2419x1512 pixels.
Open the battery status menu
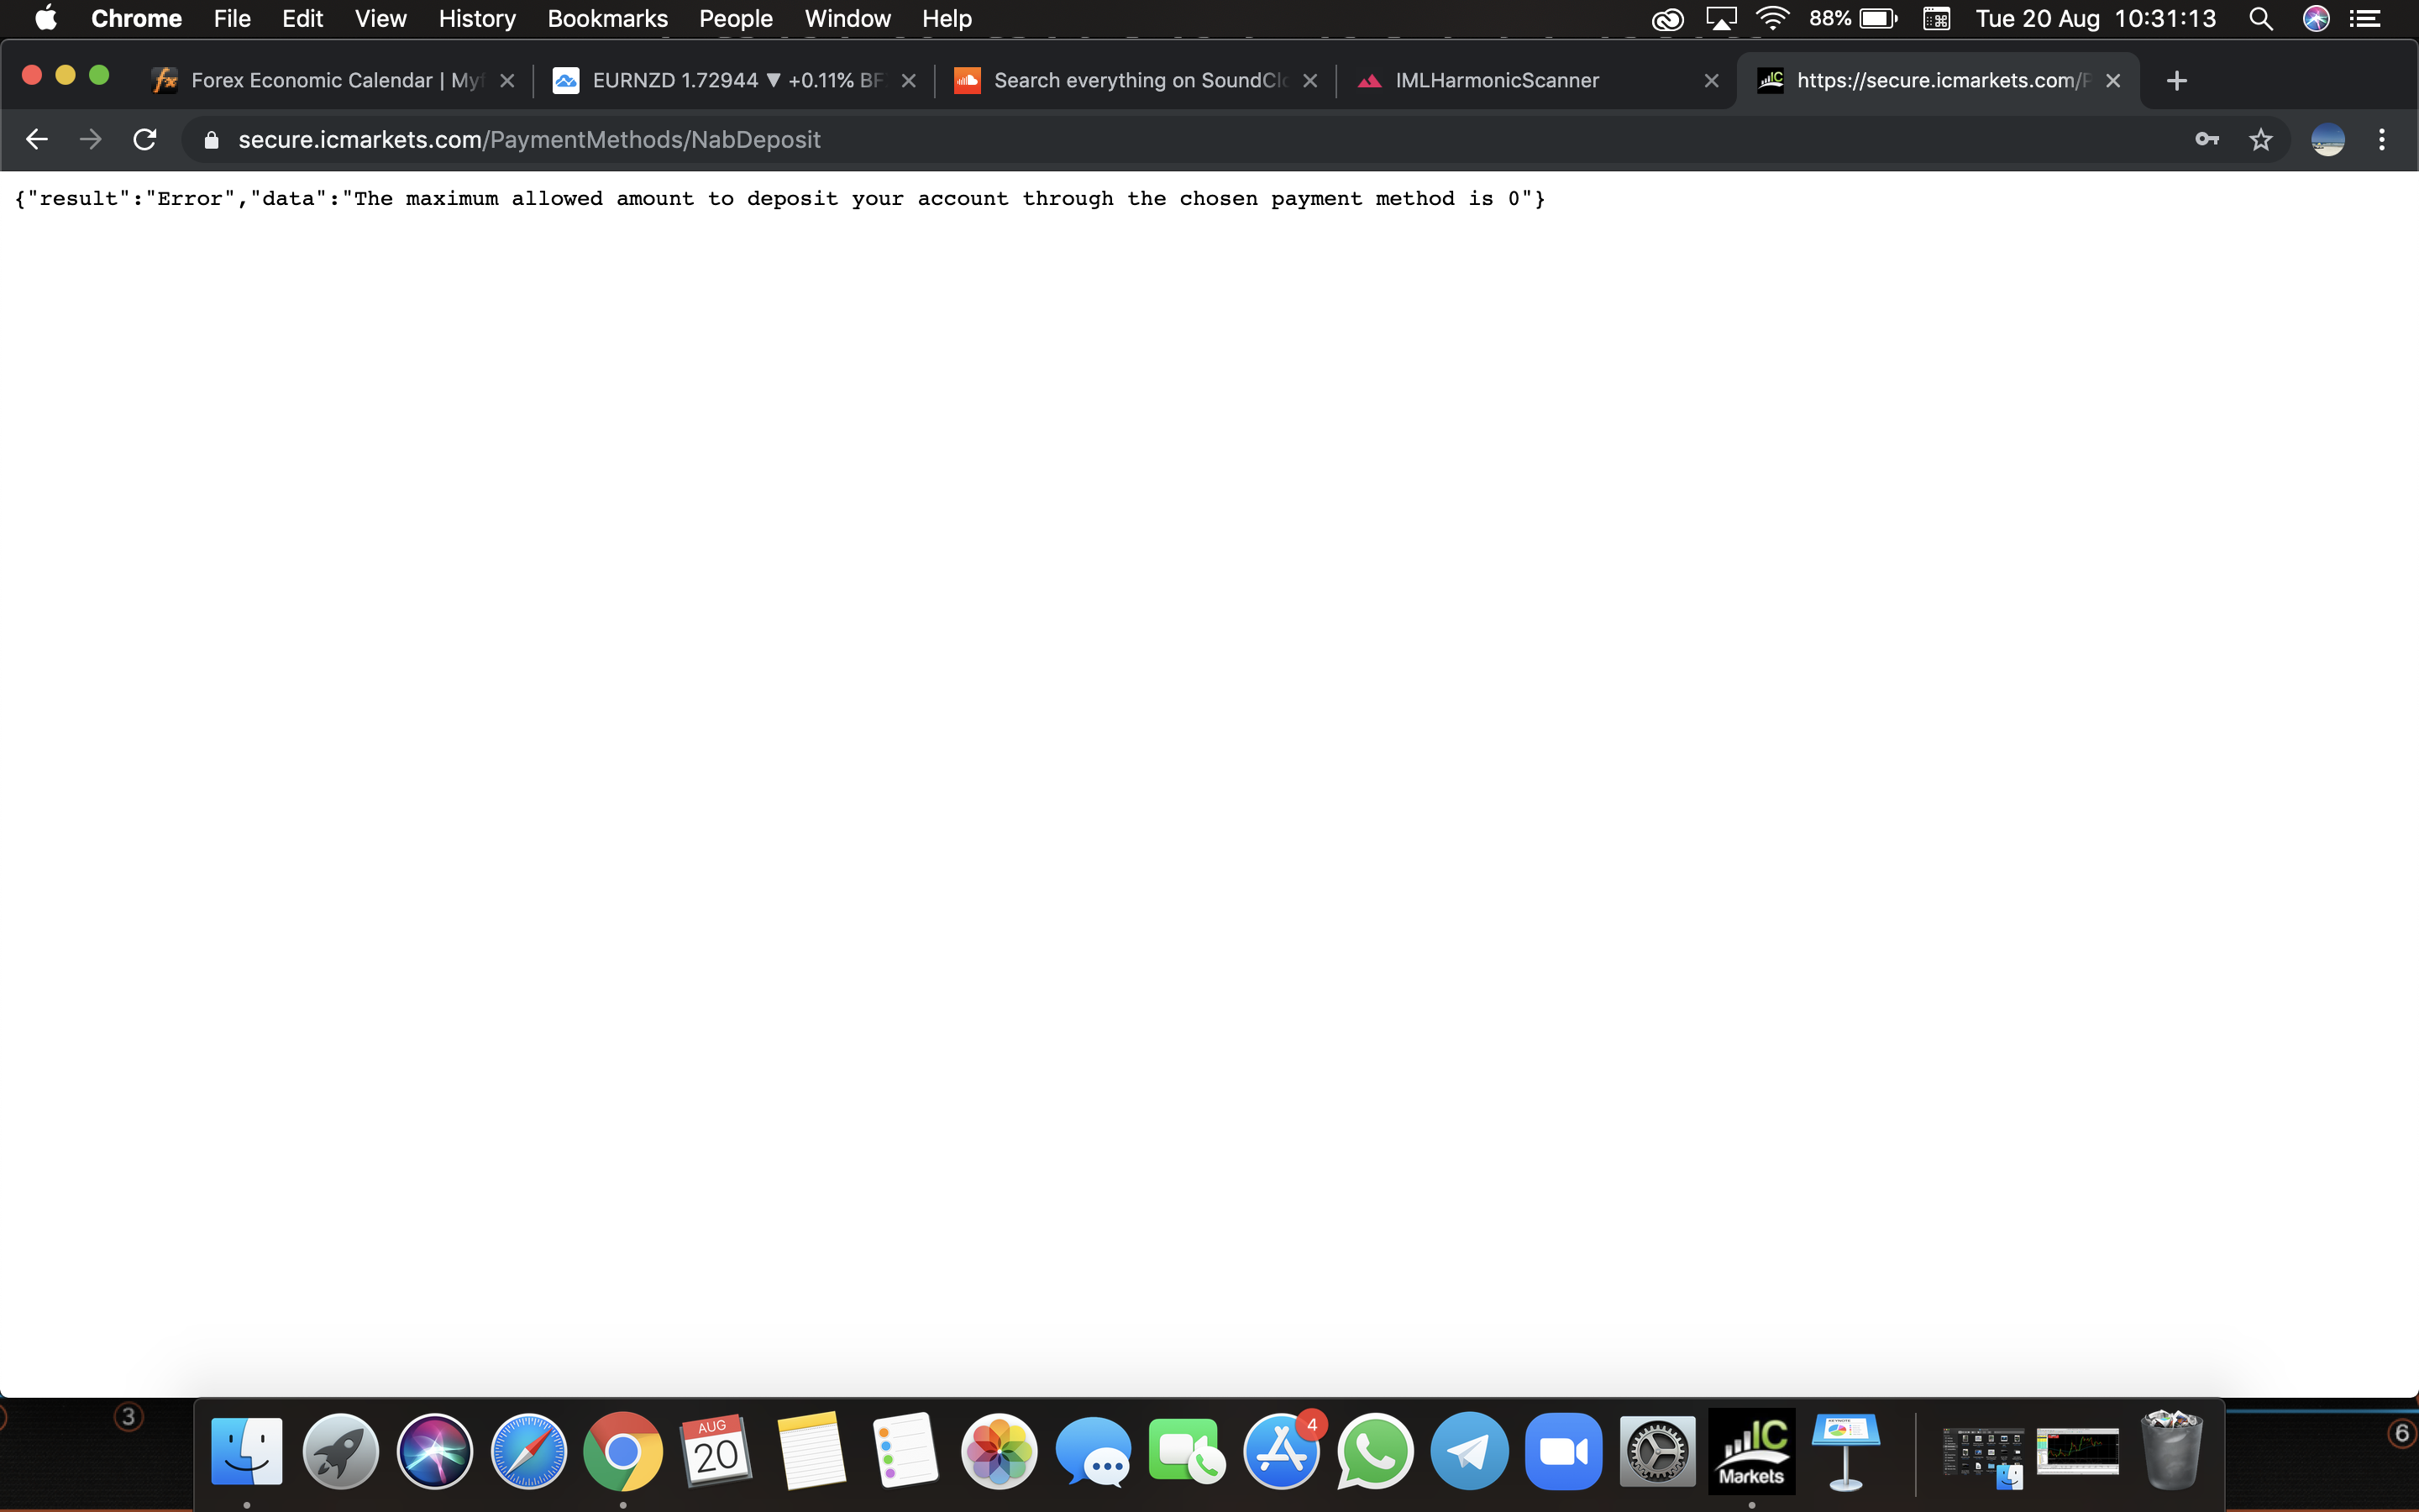coord(1853,19)
